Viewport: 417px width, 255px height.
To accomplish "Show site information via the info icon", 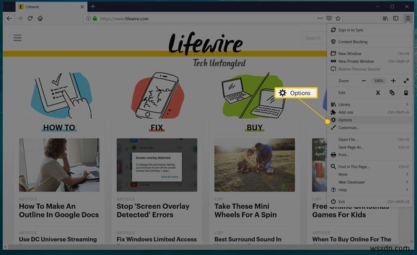I will 88,19.
